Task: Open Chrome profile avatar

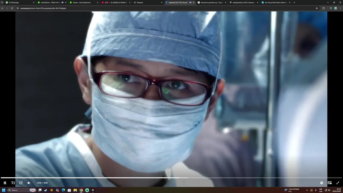Action: 335,8
